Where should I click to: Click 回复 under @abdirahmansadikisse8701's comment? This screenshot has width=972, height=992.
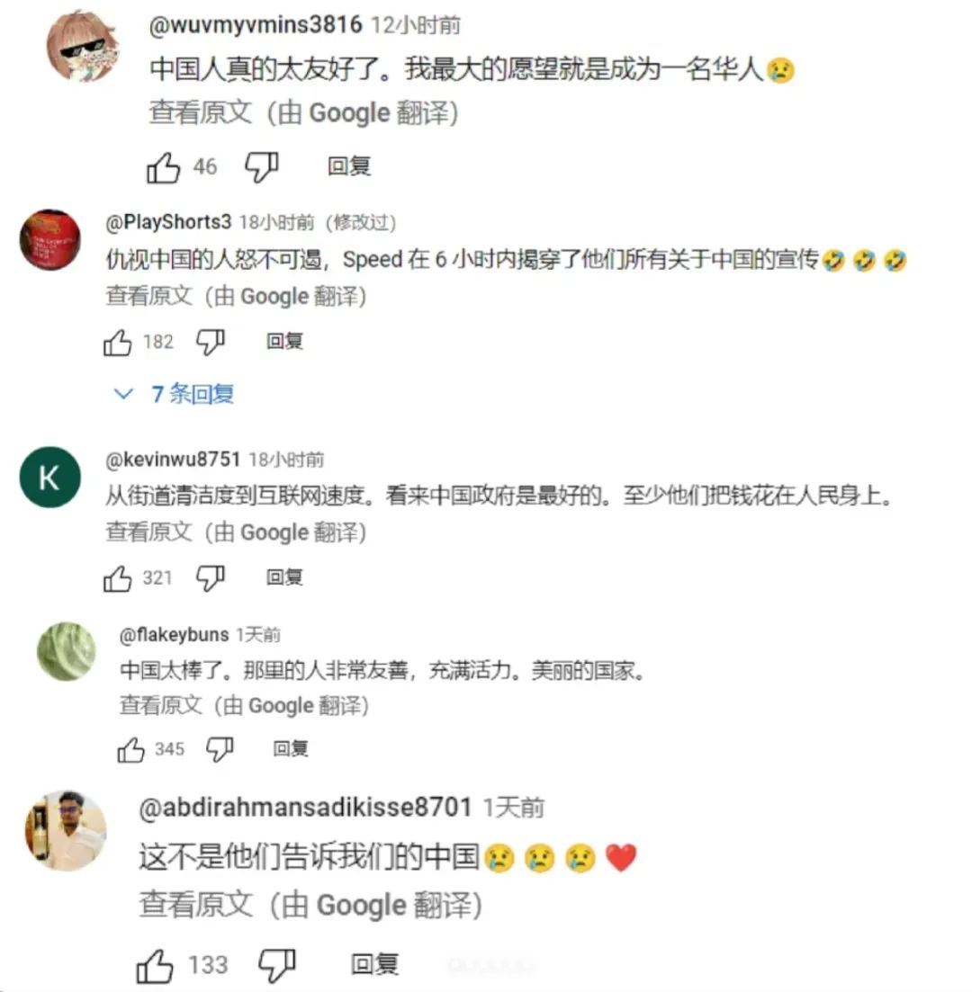pyautogui.click(x=375, y=965)
